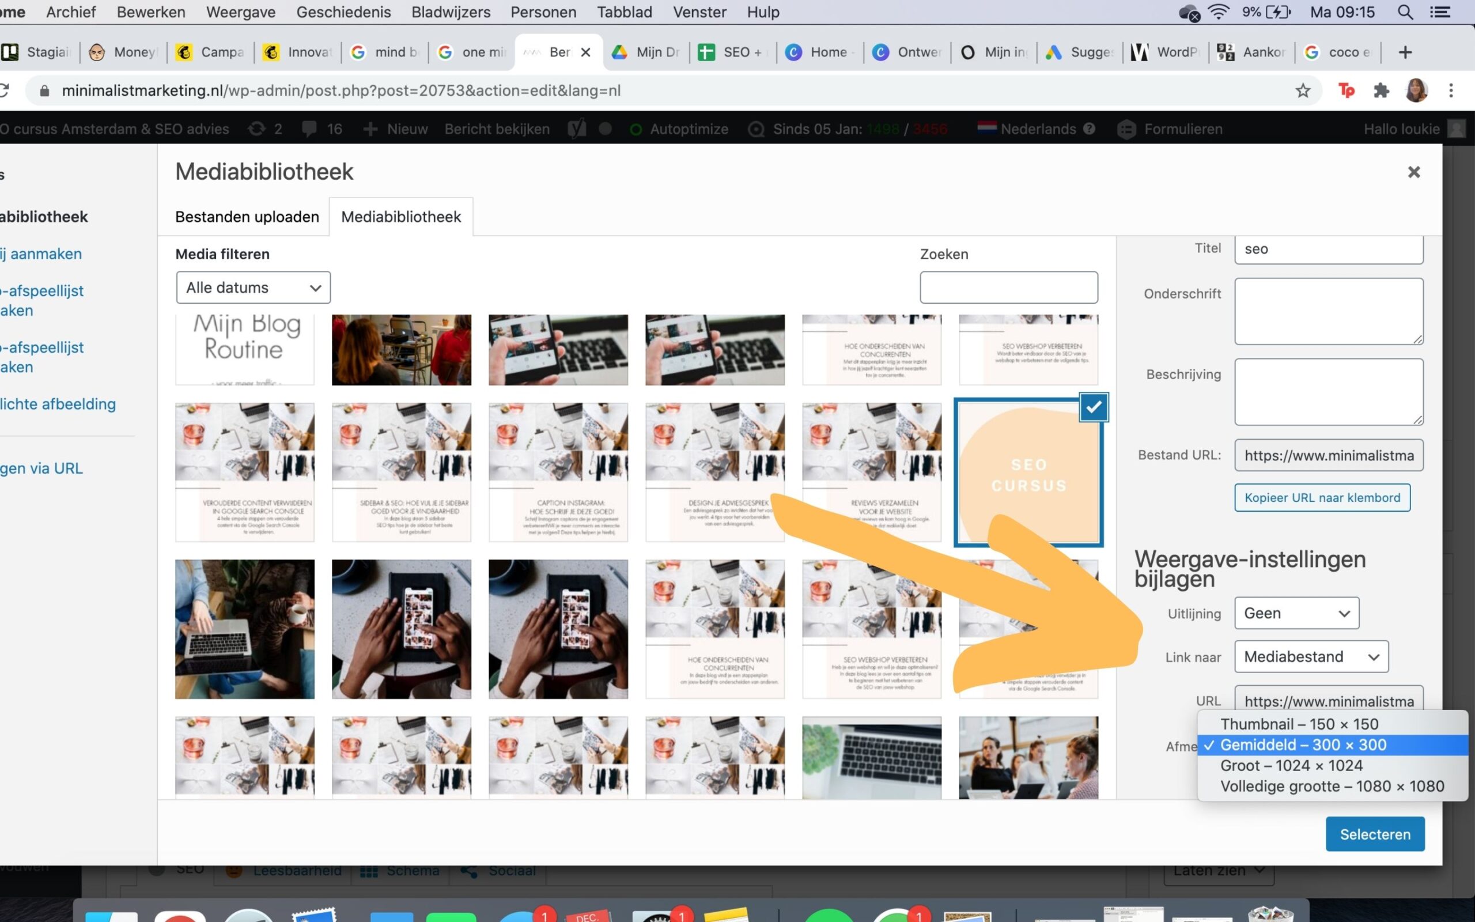The height and width of the screenshot is (922, 1475).
Task: Click the battery status icon
Action: (1278, 12)
